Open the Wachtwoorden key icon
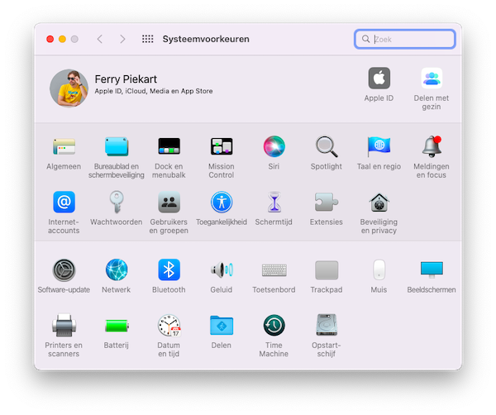Screen dimensions: 496x415 (x=117, y=202)
